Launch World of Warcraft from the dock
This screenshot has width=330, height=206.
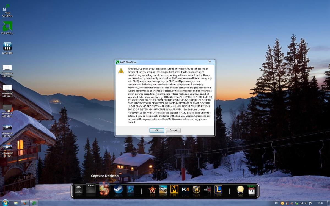tap(196, 190)
